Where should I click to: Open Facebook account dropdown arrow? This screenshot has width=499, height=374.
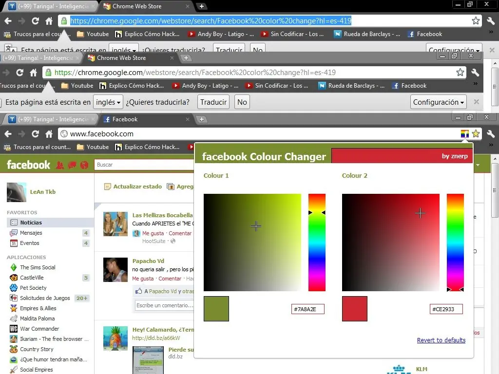click(478, 165)
